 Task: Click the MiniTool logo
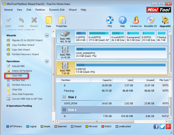tap(159, 10)
